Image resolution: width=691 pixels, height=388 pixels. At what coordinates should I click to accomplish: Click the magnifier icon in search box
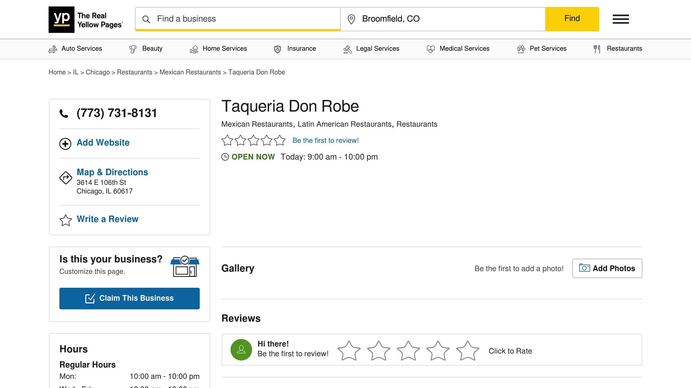[x=146, y=19]
